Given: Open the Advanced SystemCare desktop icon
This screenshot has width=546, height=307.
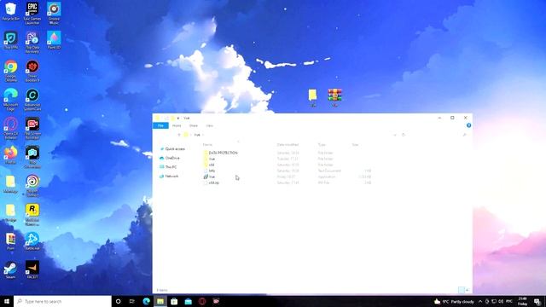Looking at the screenshot, I should click(32, 100).
